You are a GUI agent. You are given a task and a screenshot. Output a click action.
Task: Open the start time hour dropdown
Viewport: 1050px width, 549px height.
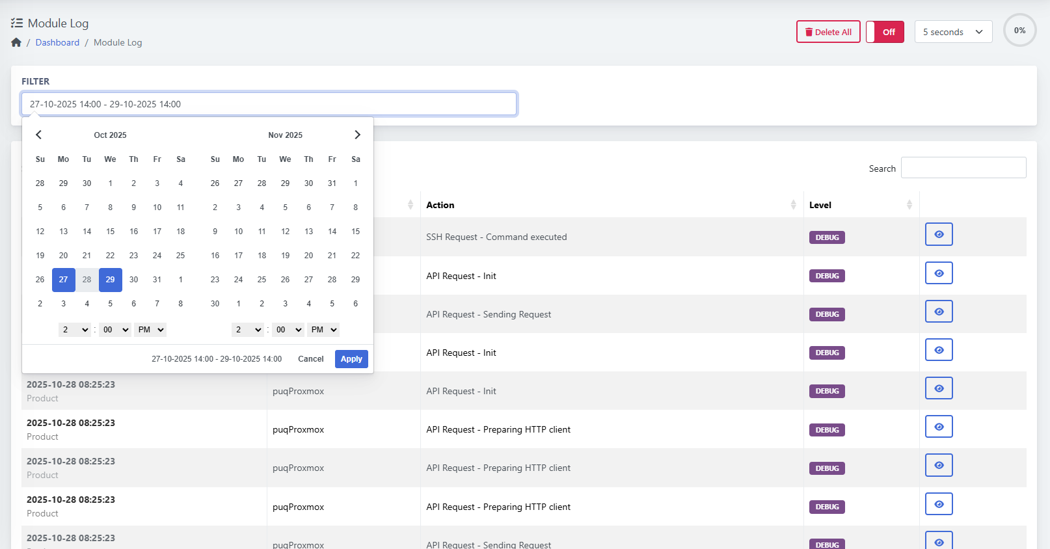point(75,330)
